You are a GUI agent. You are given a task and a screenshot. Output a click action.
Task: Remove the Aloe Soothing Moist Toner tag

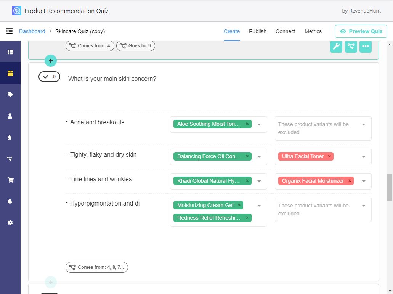click(247, 124)
